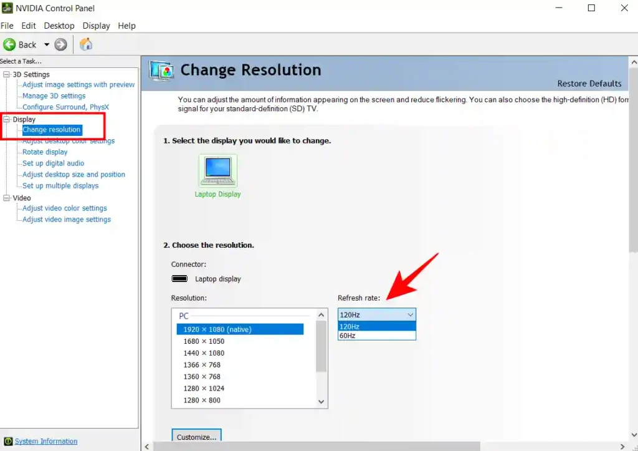Select the Laptop Display monitor icon
638x451 pixels.
pyautogui.click(x=219, y=170)
